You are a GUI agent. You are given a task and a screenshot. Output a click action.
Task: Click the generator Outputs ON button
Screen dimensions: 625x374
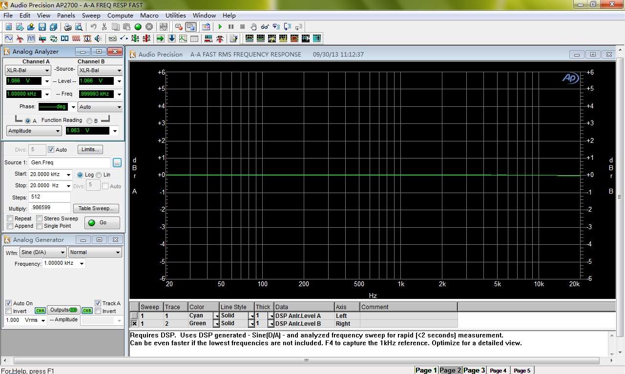point(63,310)
